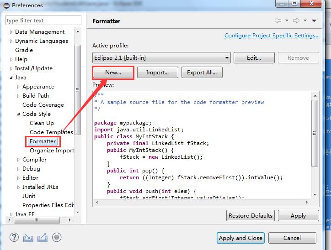Click the Export preferences icon
The image size is (331, 250).
(x=42, y=237)
